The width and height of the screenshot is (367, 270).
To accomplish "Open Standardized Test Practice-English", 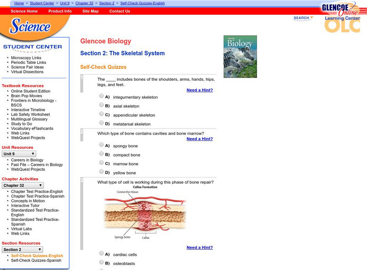I will click(35, 212).
